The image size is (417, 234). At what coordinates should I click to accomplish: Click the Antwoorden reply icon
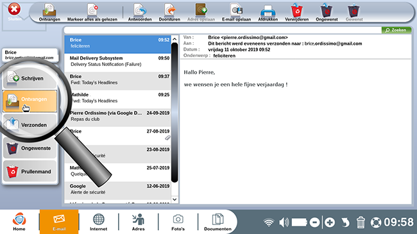click(140, 11)
